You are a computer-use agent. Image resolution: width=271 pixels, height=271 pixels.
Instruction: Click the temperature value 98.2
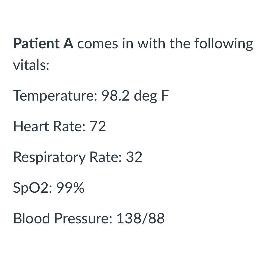coord(116,96)
